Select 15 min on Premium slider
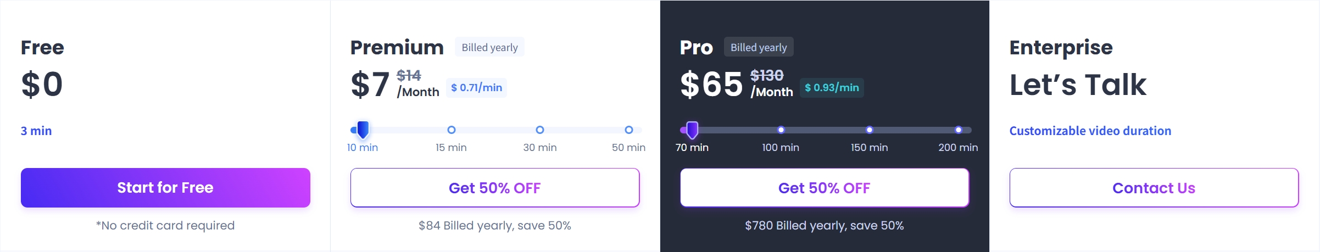Screen dimensions: 1320x252 452,130
